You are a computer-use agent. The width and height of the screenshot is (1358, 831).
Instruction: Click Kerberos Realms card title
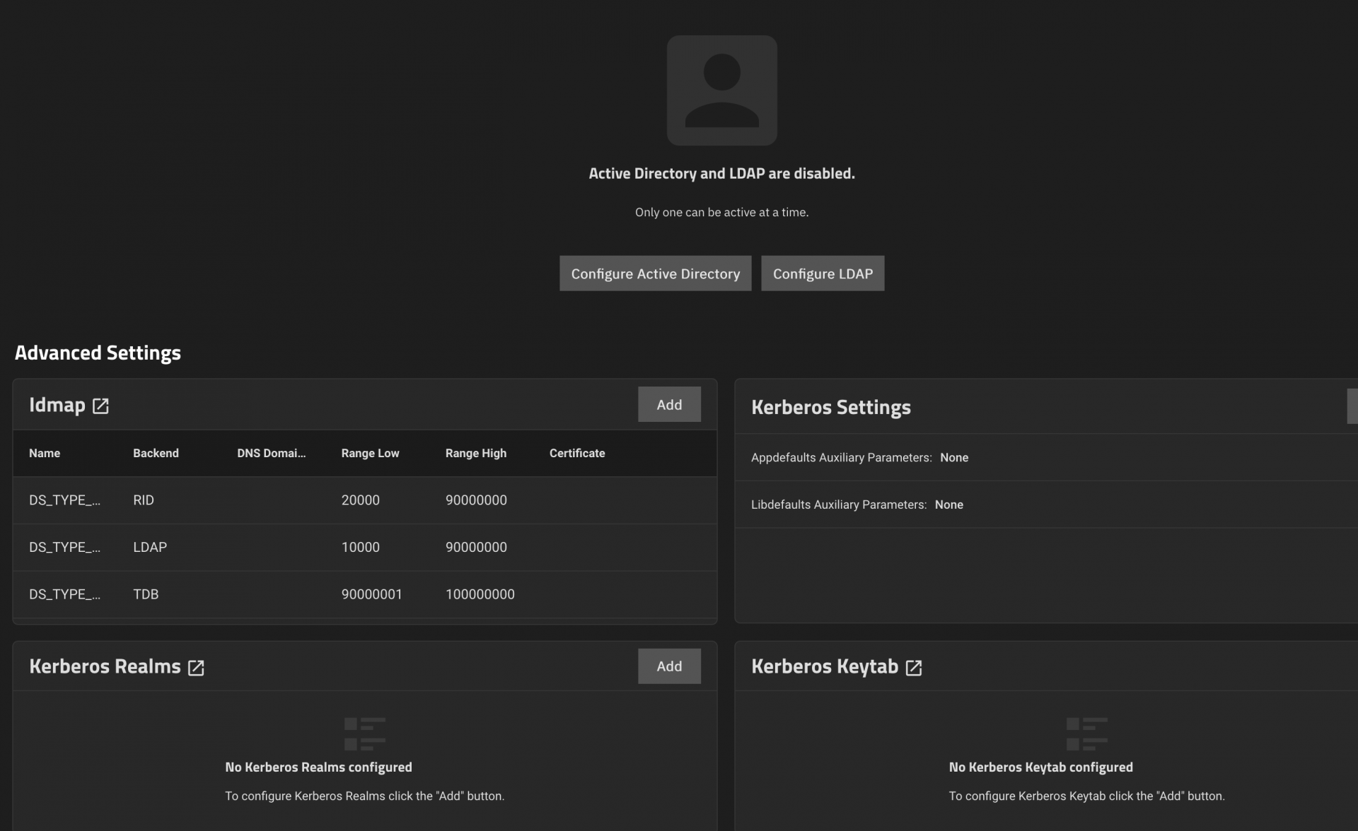(105, 666)
